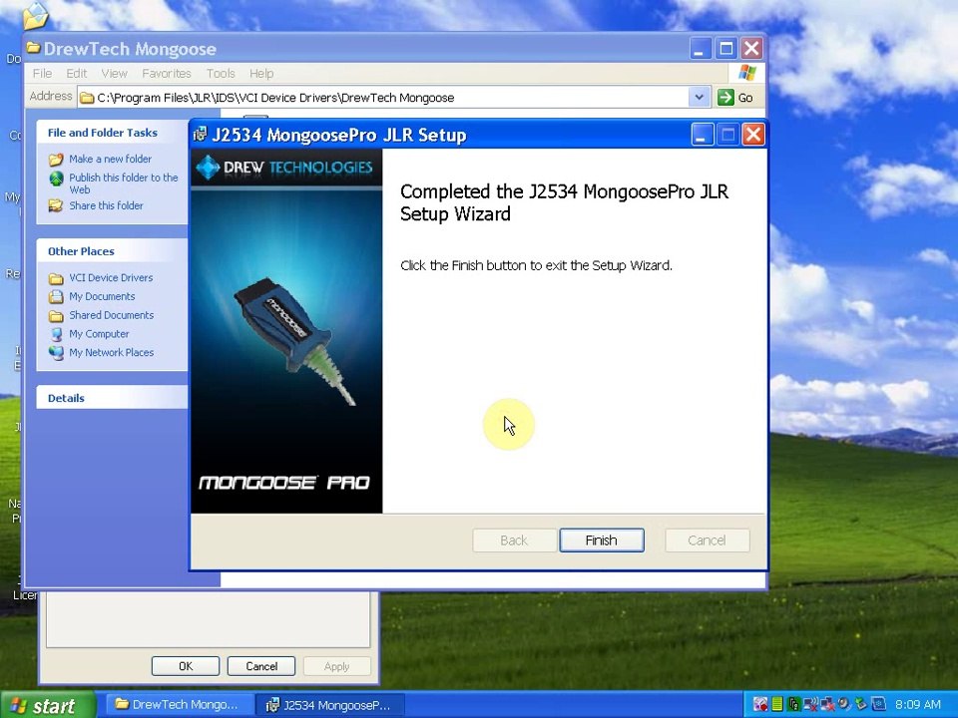
Task: Click the blue square tray icon beside clock
Action: click(878, 704)
